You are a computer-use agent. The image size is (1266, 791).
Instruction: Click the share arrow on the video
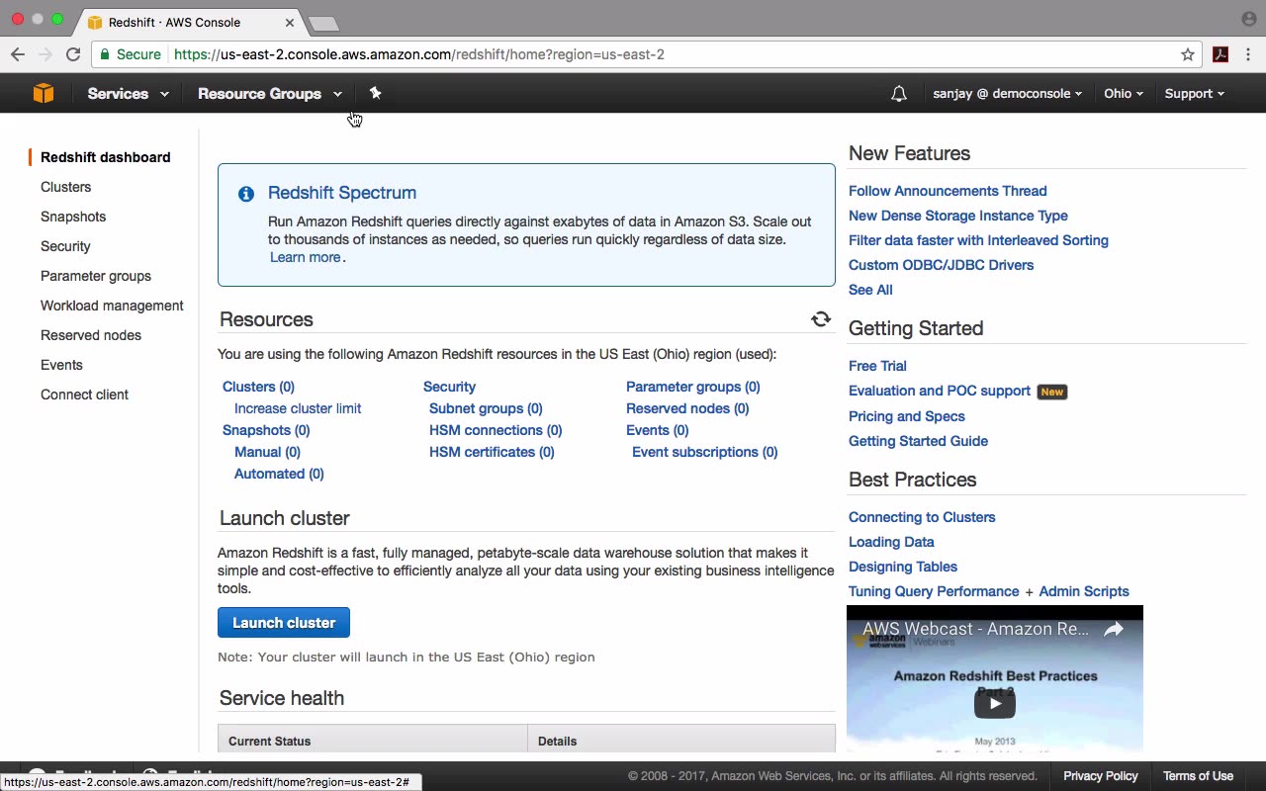click(1114, 629)
